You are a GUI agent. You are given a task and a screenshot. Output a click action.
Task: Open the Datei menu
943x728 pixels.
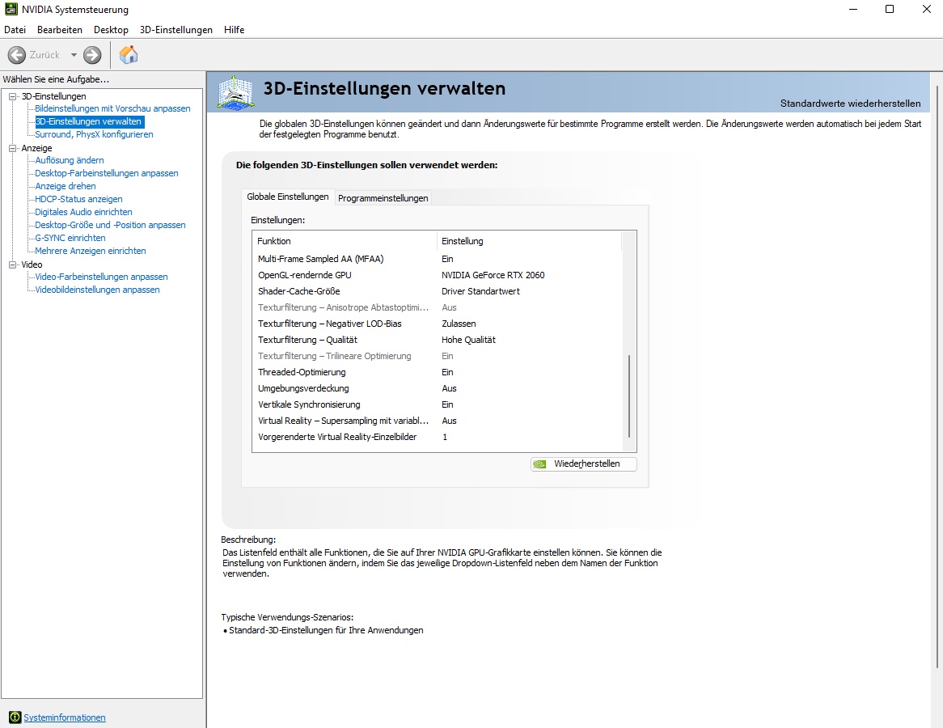15,29
